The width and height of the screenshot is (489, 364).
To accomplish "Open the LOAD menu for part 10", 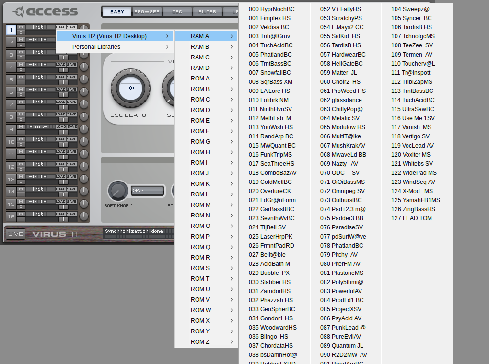I will pos(60,139).
